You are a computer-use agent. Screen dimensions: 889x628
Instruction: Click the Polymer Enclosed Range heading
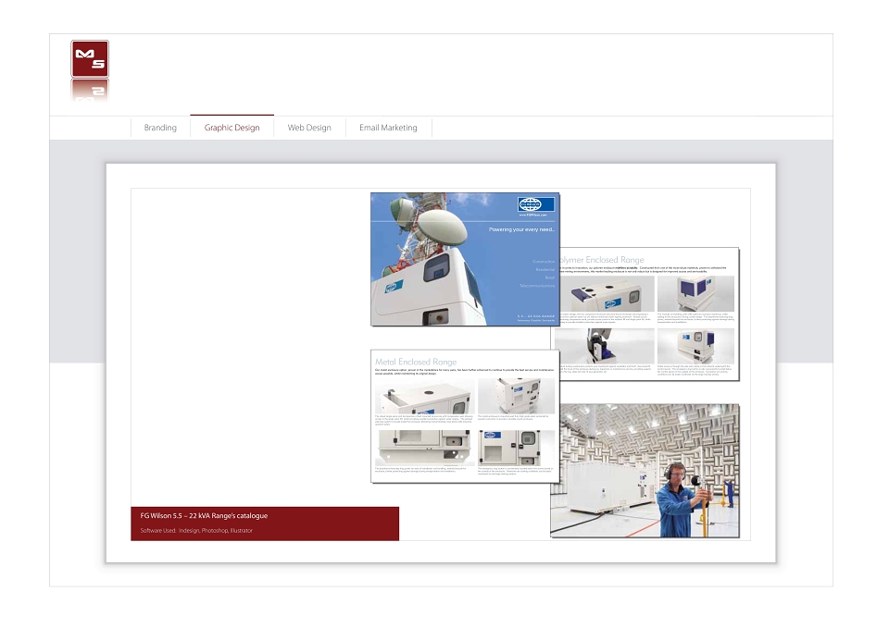[x=602, y=260]
